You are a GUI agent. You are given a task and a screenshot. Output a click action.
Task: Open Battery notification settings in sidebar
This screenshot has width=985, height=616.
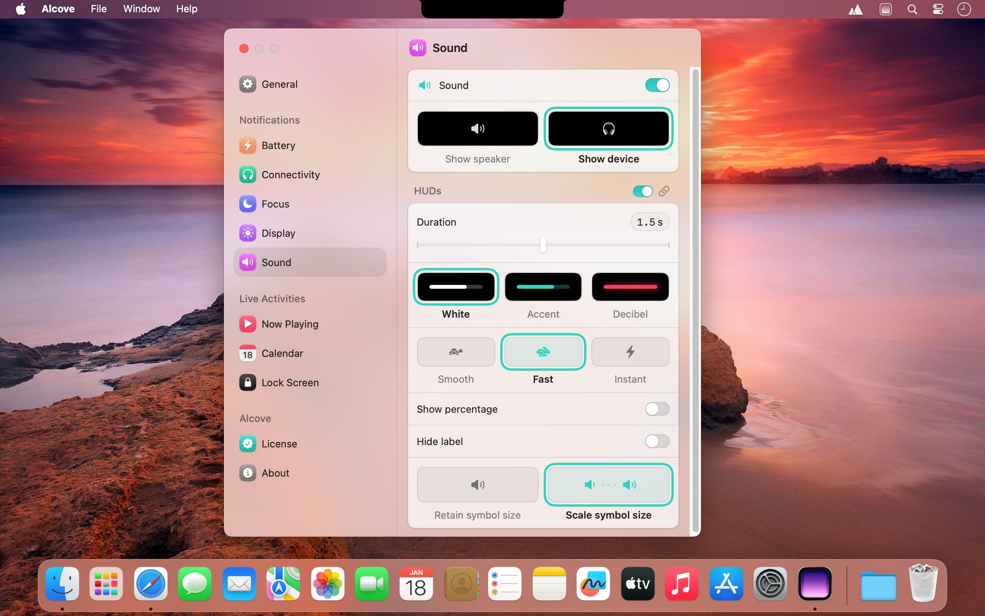278,146
